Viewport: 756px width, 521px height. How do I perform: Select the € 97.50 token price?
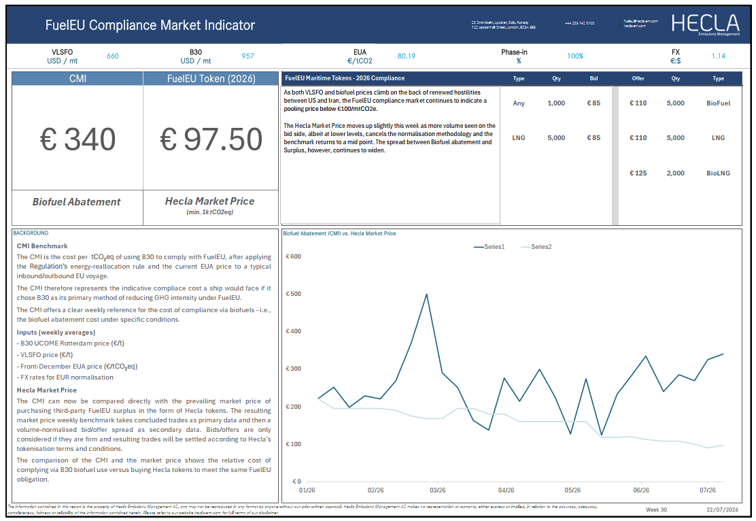(211, 139)
